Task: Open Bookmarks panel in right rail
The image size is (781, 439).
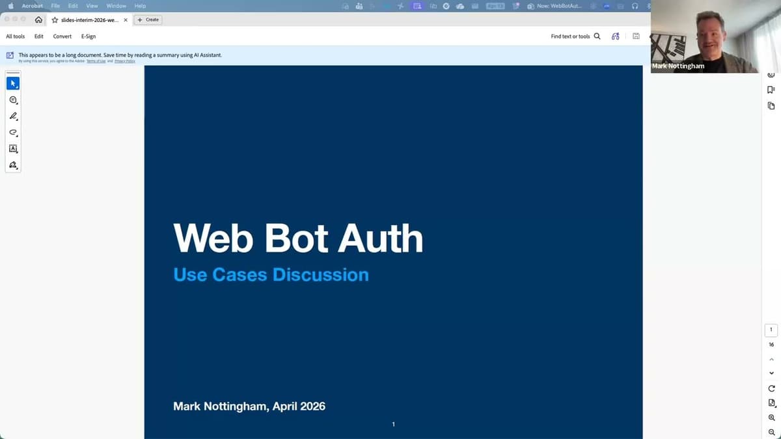Action: click(x=771, y=90)
